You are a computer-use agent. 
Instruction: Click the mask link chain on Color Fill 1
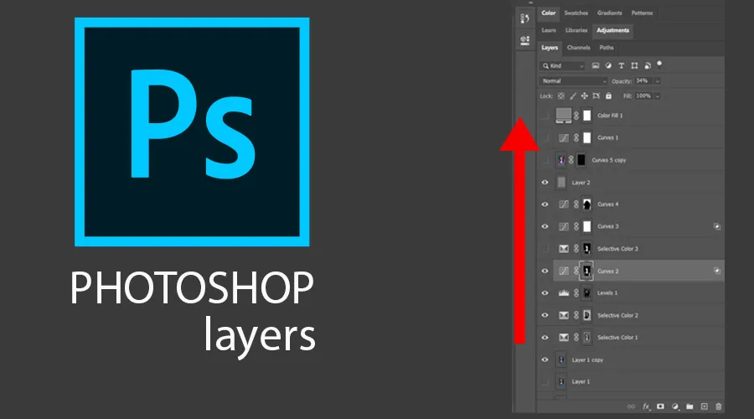point(576,116)
